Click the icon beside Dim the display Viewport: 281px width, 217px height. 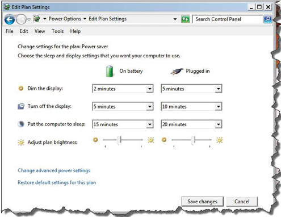point(21,88)
